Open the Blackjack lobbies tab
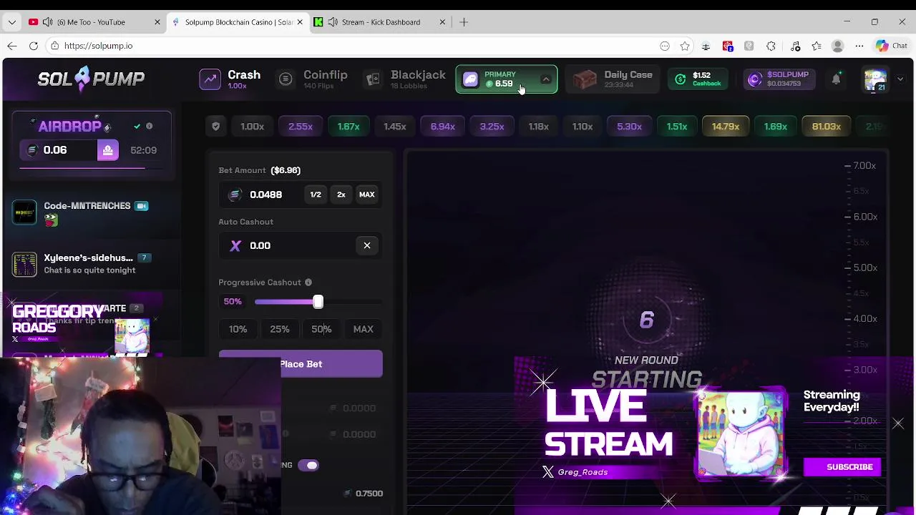This screenshot has height=515, width=916. point(406,79)
